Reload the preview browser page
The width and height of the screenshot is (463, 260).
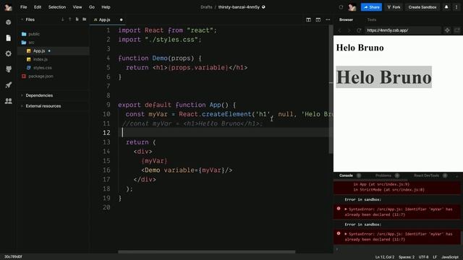[359, 30]
